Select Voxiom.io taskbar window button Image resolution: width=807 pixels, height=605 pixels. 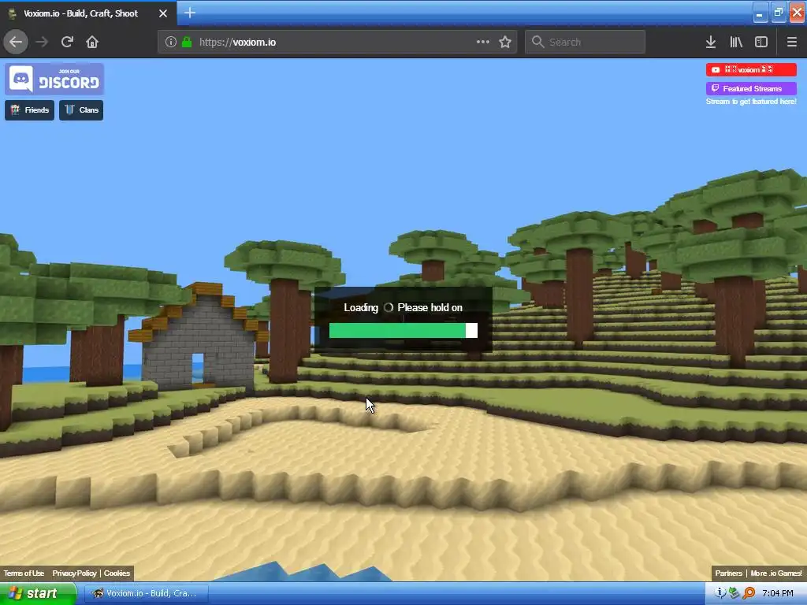146,593
